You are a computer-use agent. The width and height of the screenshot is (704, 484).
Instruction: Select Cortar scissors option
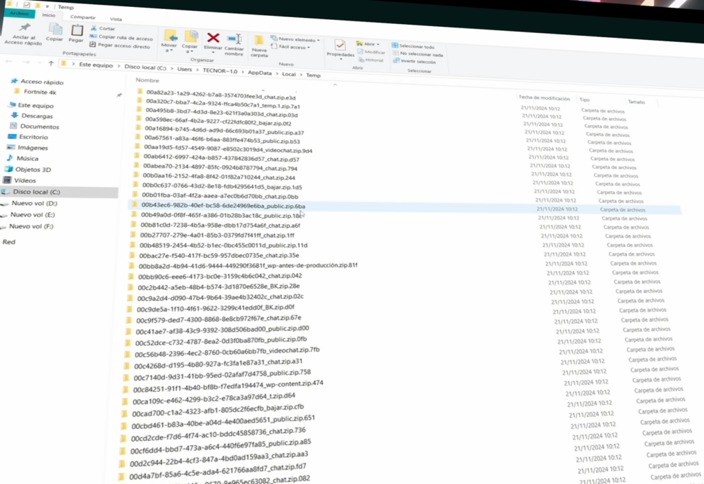point(103,28)
